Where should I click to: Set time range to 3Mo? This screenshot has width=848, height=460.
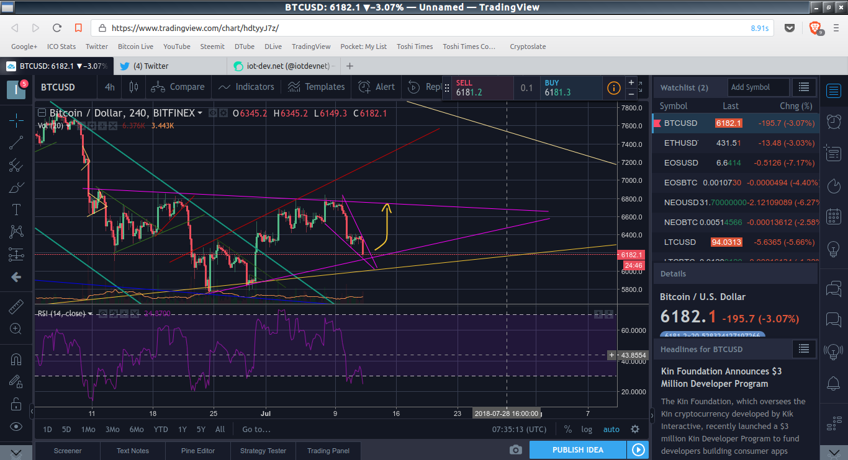(112, 429)
